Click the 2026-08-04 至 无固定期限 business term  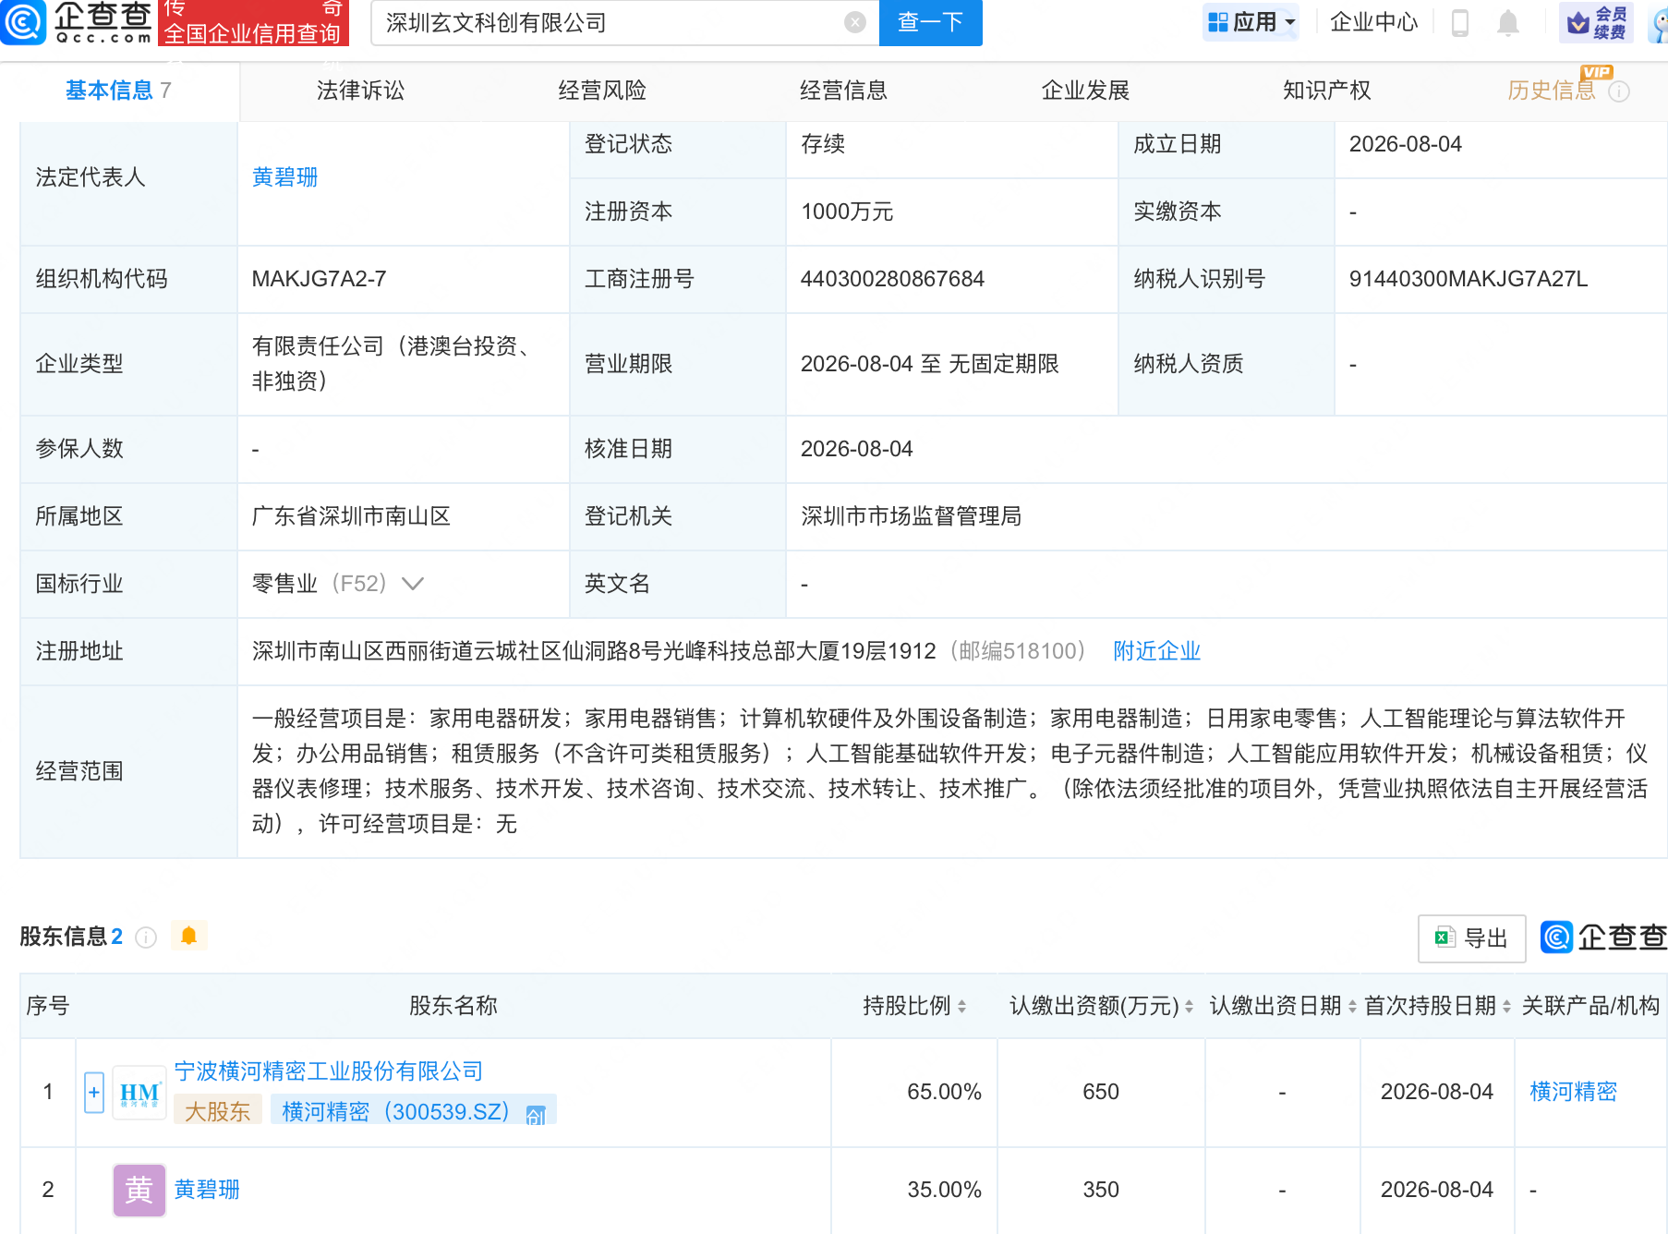[x=929, y=364]
